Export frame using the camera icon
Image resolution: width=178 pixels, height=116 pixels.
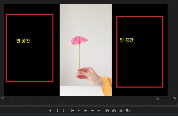pyautogui.click(x=121, y=110)
